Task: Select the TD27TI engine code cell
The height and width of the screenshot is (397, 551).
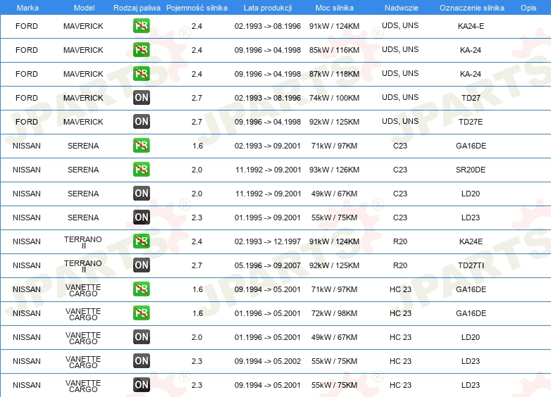Action: coord(471,265)
